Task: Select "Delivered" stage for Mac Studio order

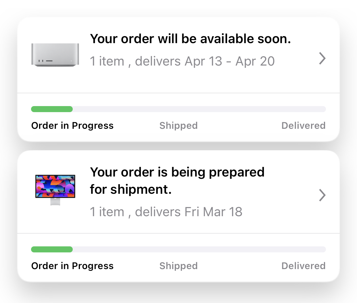Action: pos(303,126)
